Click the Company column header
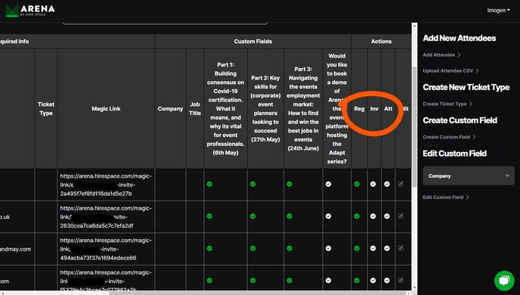The height and width of the screenshot is (295, 520). click(x=171, y=109)
